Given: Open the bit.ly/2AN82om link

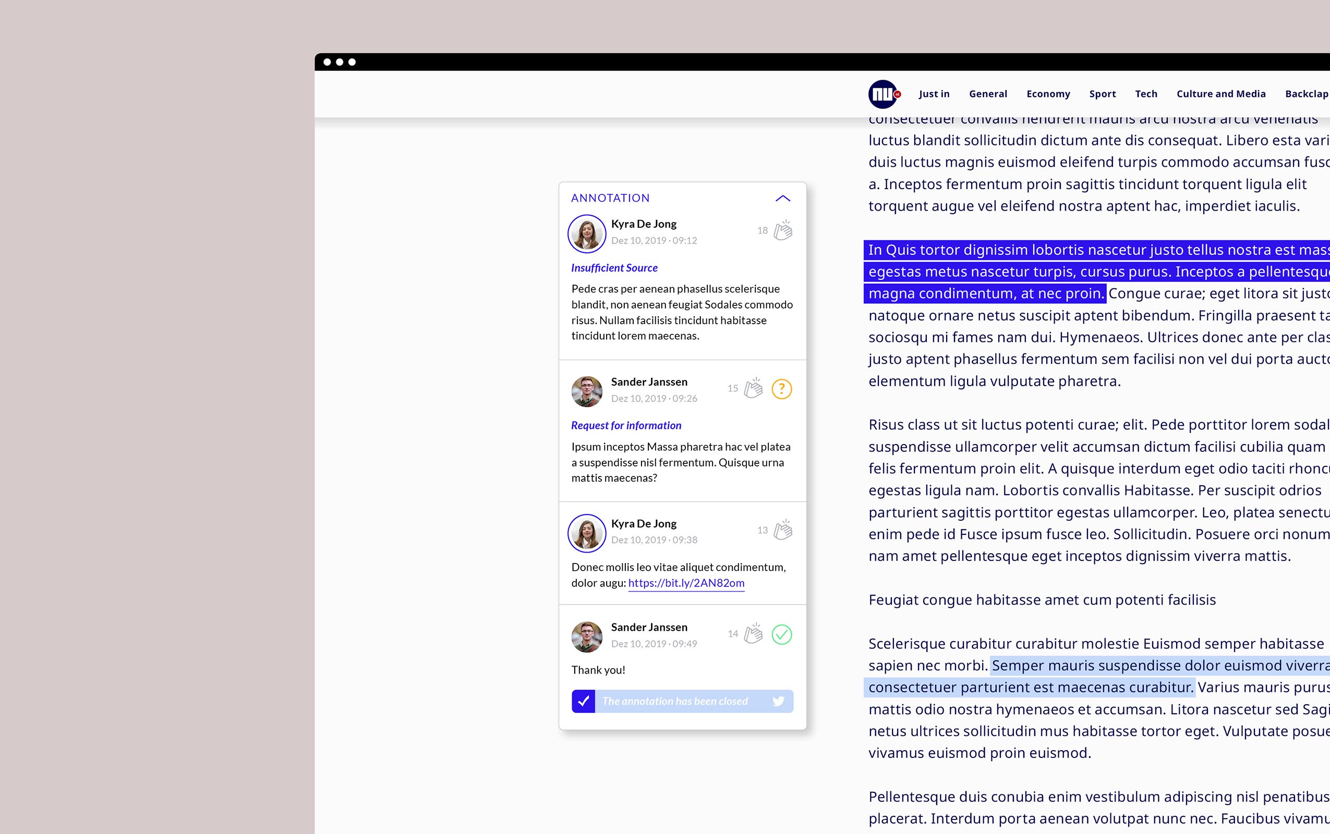Looking at the screenshot, I should pyautogui.click(x=686, y=583).
